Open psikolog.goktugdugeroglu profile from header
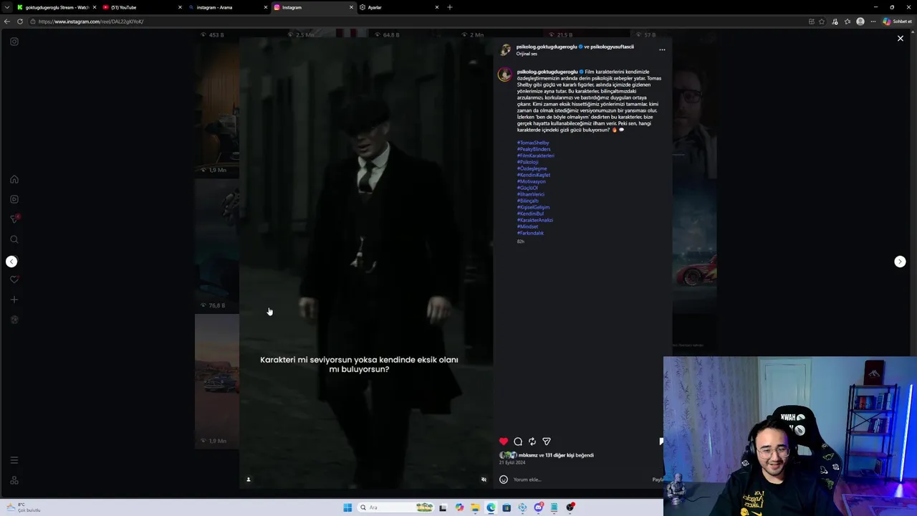The width and height of the screenshot is (917, 516). (547, 47)
